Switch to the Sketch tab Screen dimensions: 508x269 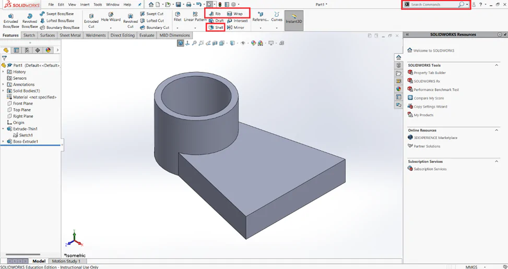coord(29,35)
